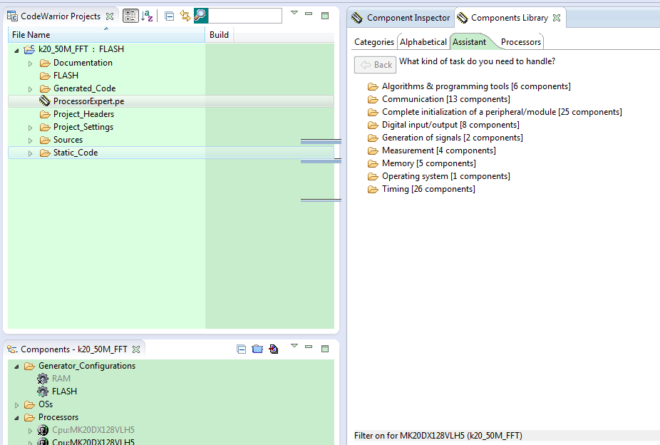Expand the grayed Cpu:MK20DX128VLH5 node
The image size is (660, 445).
pos(31,431)
